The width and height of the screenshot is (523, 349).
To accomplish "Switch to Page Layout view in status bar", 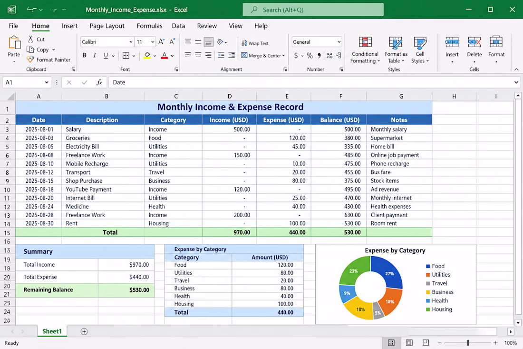I will pyautogui.click(x=409, y=343).
